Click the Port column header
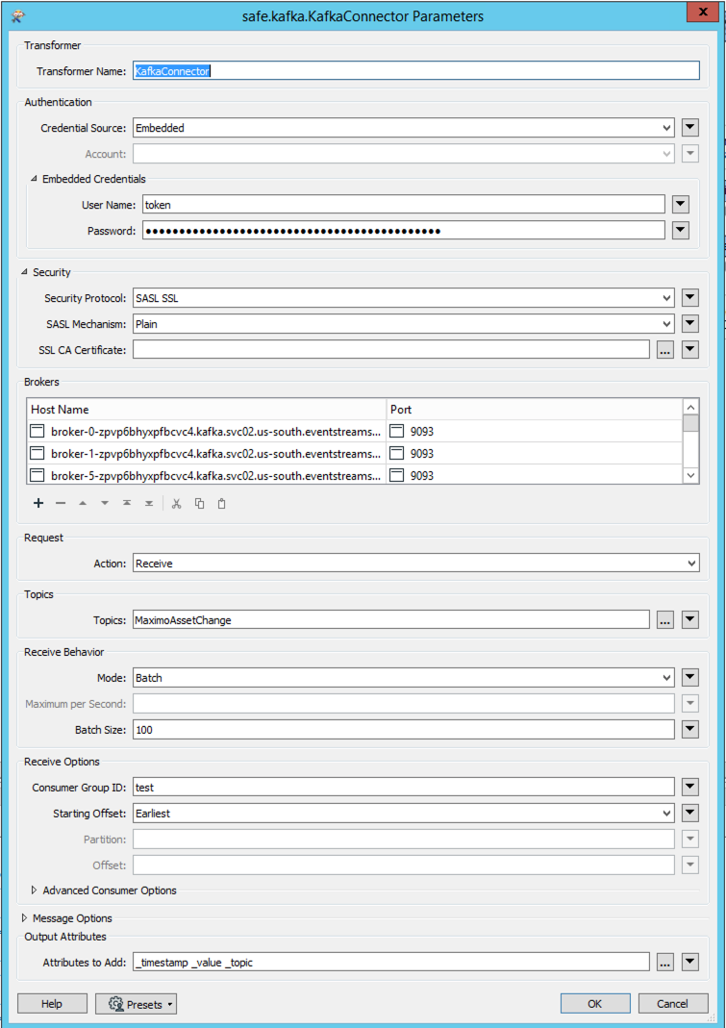The image size is (726, 1028). pyautogui.click(x=535, y=409)
